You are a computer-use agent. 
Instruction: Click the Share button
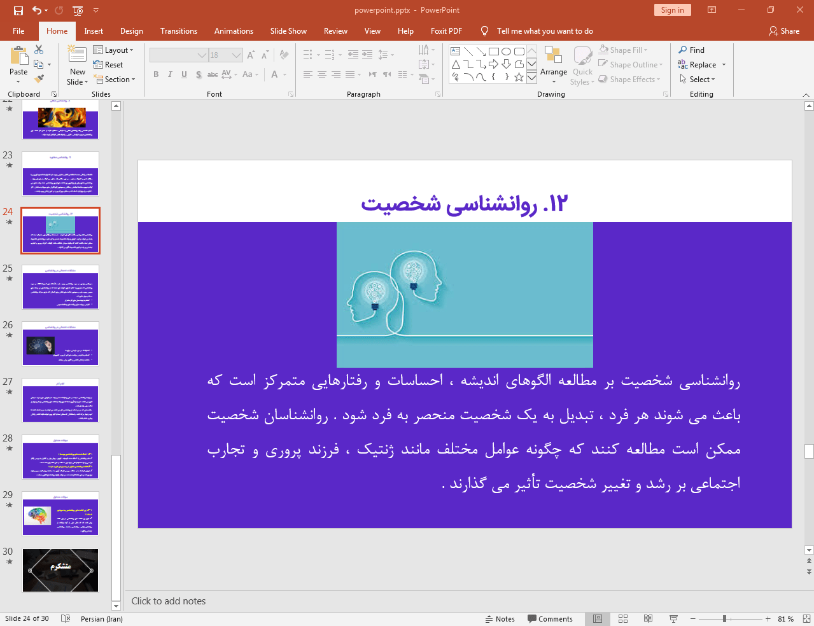point(784,31)
